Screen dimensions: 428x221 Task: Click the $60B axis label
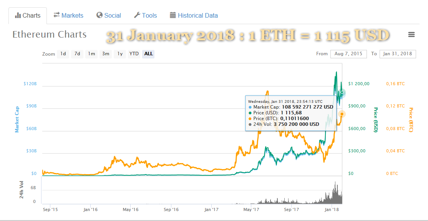point(31,129)
